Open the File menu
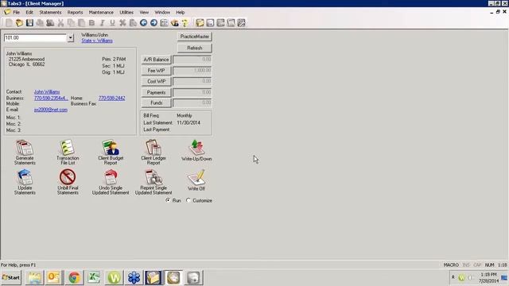Screen dimensions: 509x286 [x=16, y=13]
